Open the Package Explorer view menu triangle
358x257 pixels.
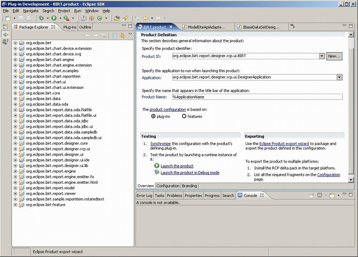(130, 34)
